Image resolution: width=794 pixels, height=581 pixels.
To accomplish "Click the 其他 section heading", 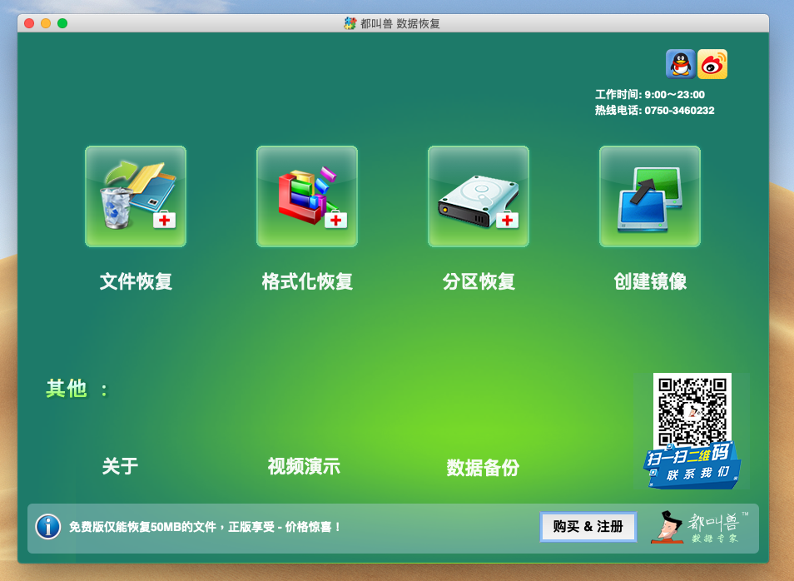I will pos(77,389).
